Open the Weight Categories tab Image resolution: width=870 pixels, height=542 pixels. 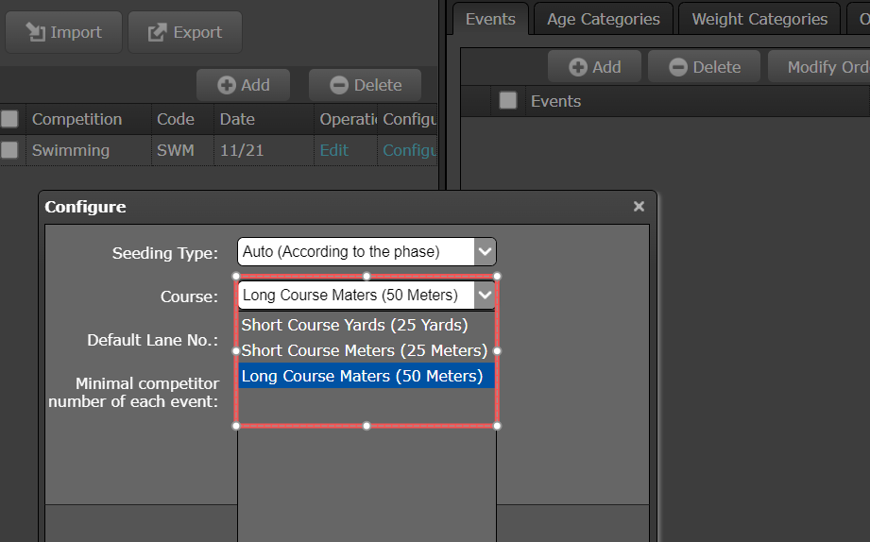coord(759,19)
